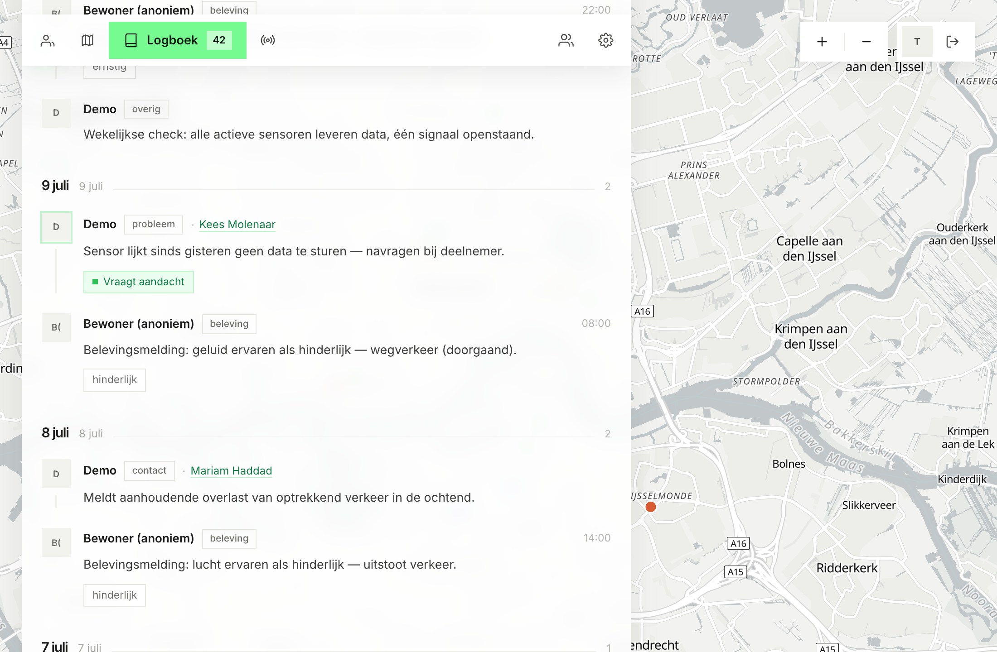Select the D avatar of the contact entry
The image size is (997, 652).
coord(56,474)
